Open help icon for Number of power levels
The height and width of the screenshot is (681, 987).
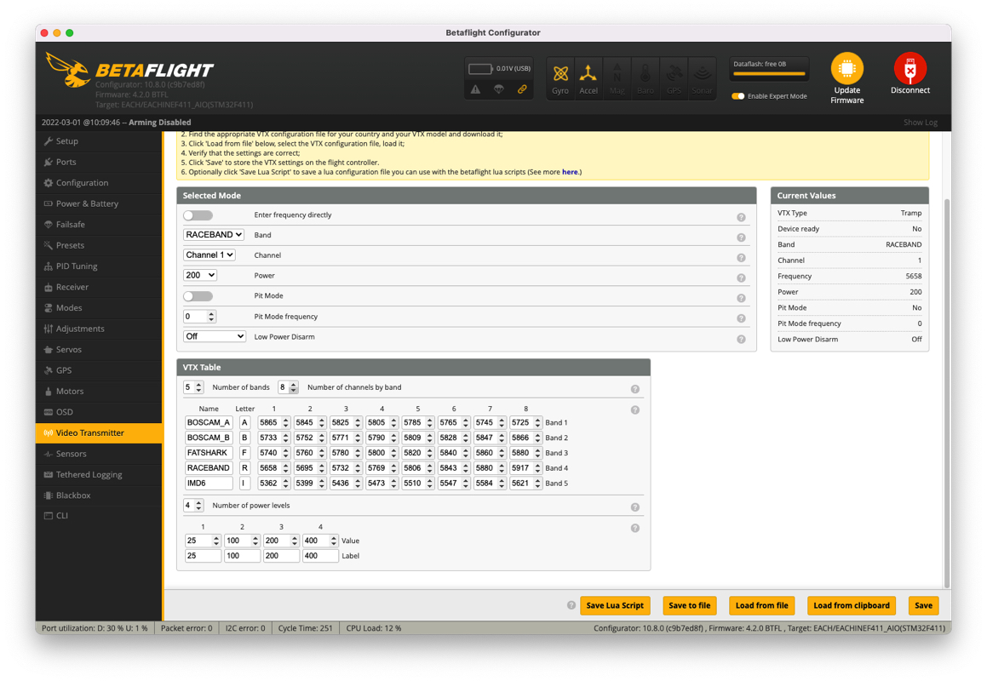(x=635, y=506)
